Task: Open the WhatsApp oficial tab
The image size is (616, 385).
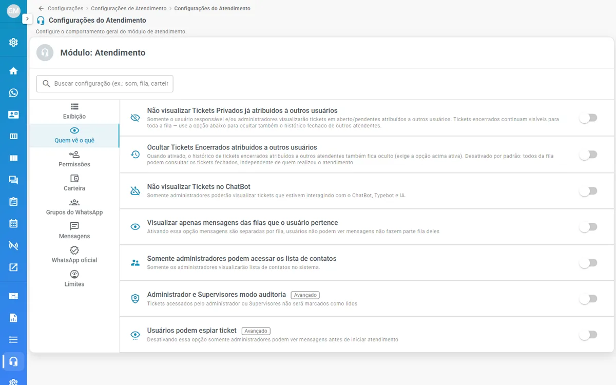Action: 74,255
